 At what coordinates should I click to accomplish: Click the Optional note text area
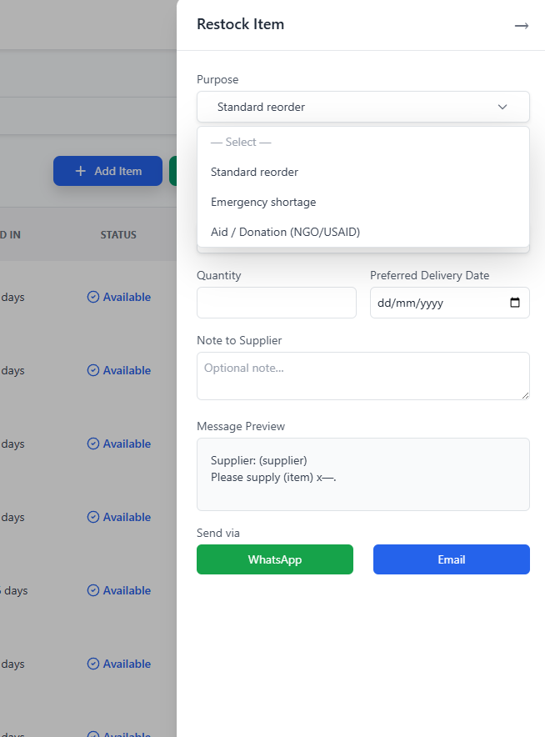(x=362, y=376)
